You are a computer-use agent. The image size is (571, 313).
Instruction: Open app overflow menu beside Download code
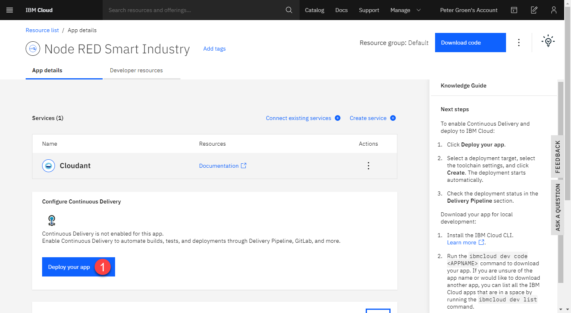519,43
